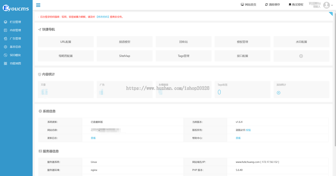
Task: Open the 频道模型 shortcut
Action: (125, 42)
